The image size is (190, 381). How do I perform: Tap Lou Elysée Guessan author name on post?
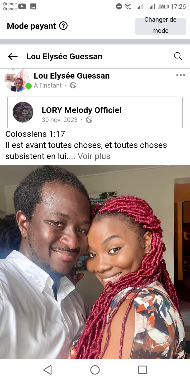pos(72,76)
